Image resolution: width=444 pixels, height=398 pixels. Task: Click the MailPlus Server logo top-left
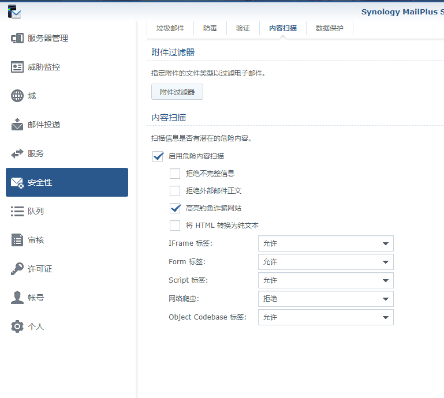14,11
